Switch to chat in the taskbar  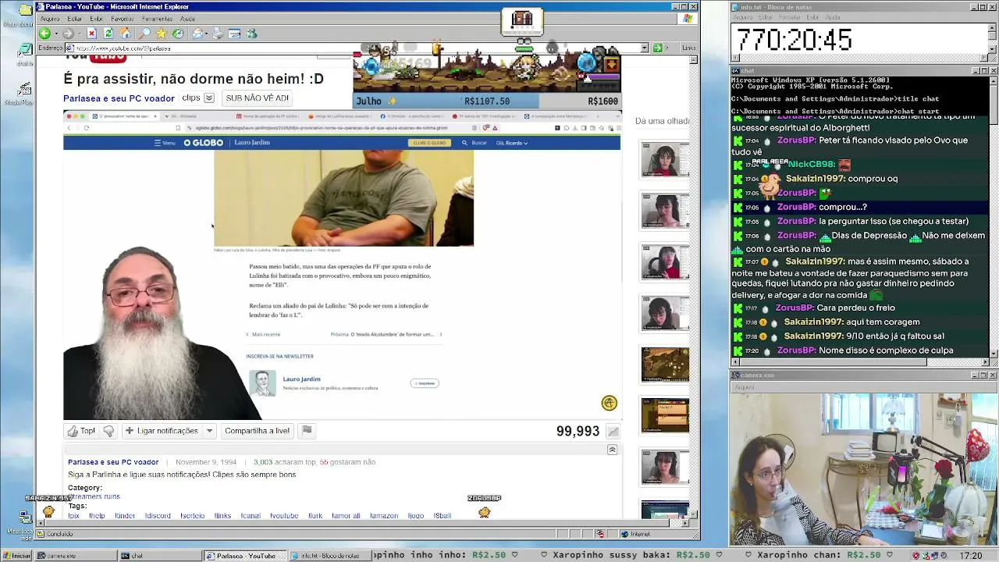[x=160, y=556]
